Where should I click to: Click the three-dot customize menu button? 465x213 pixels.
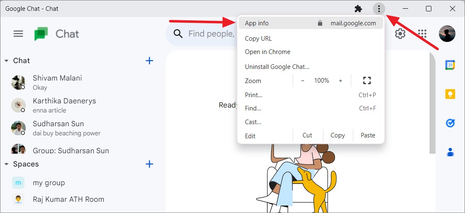coord(379,9)
